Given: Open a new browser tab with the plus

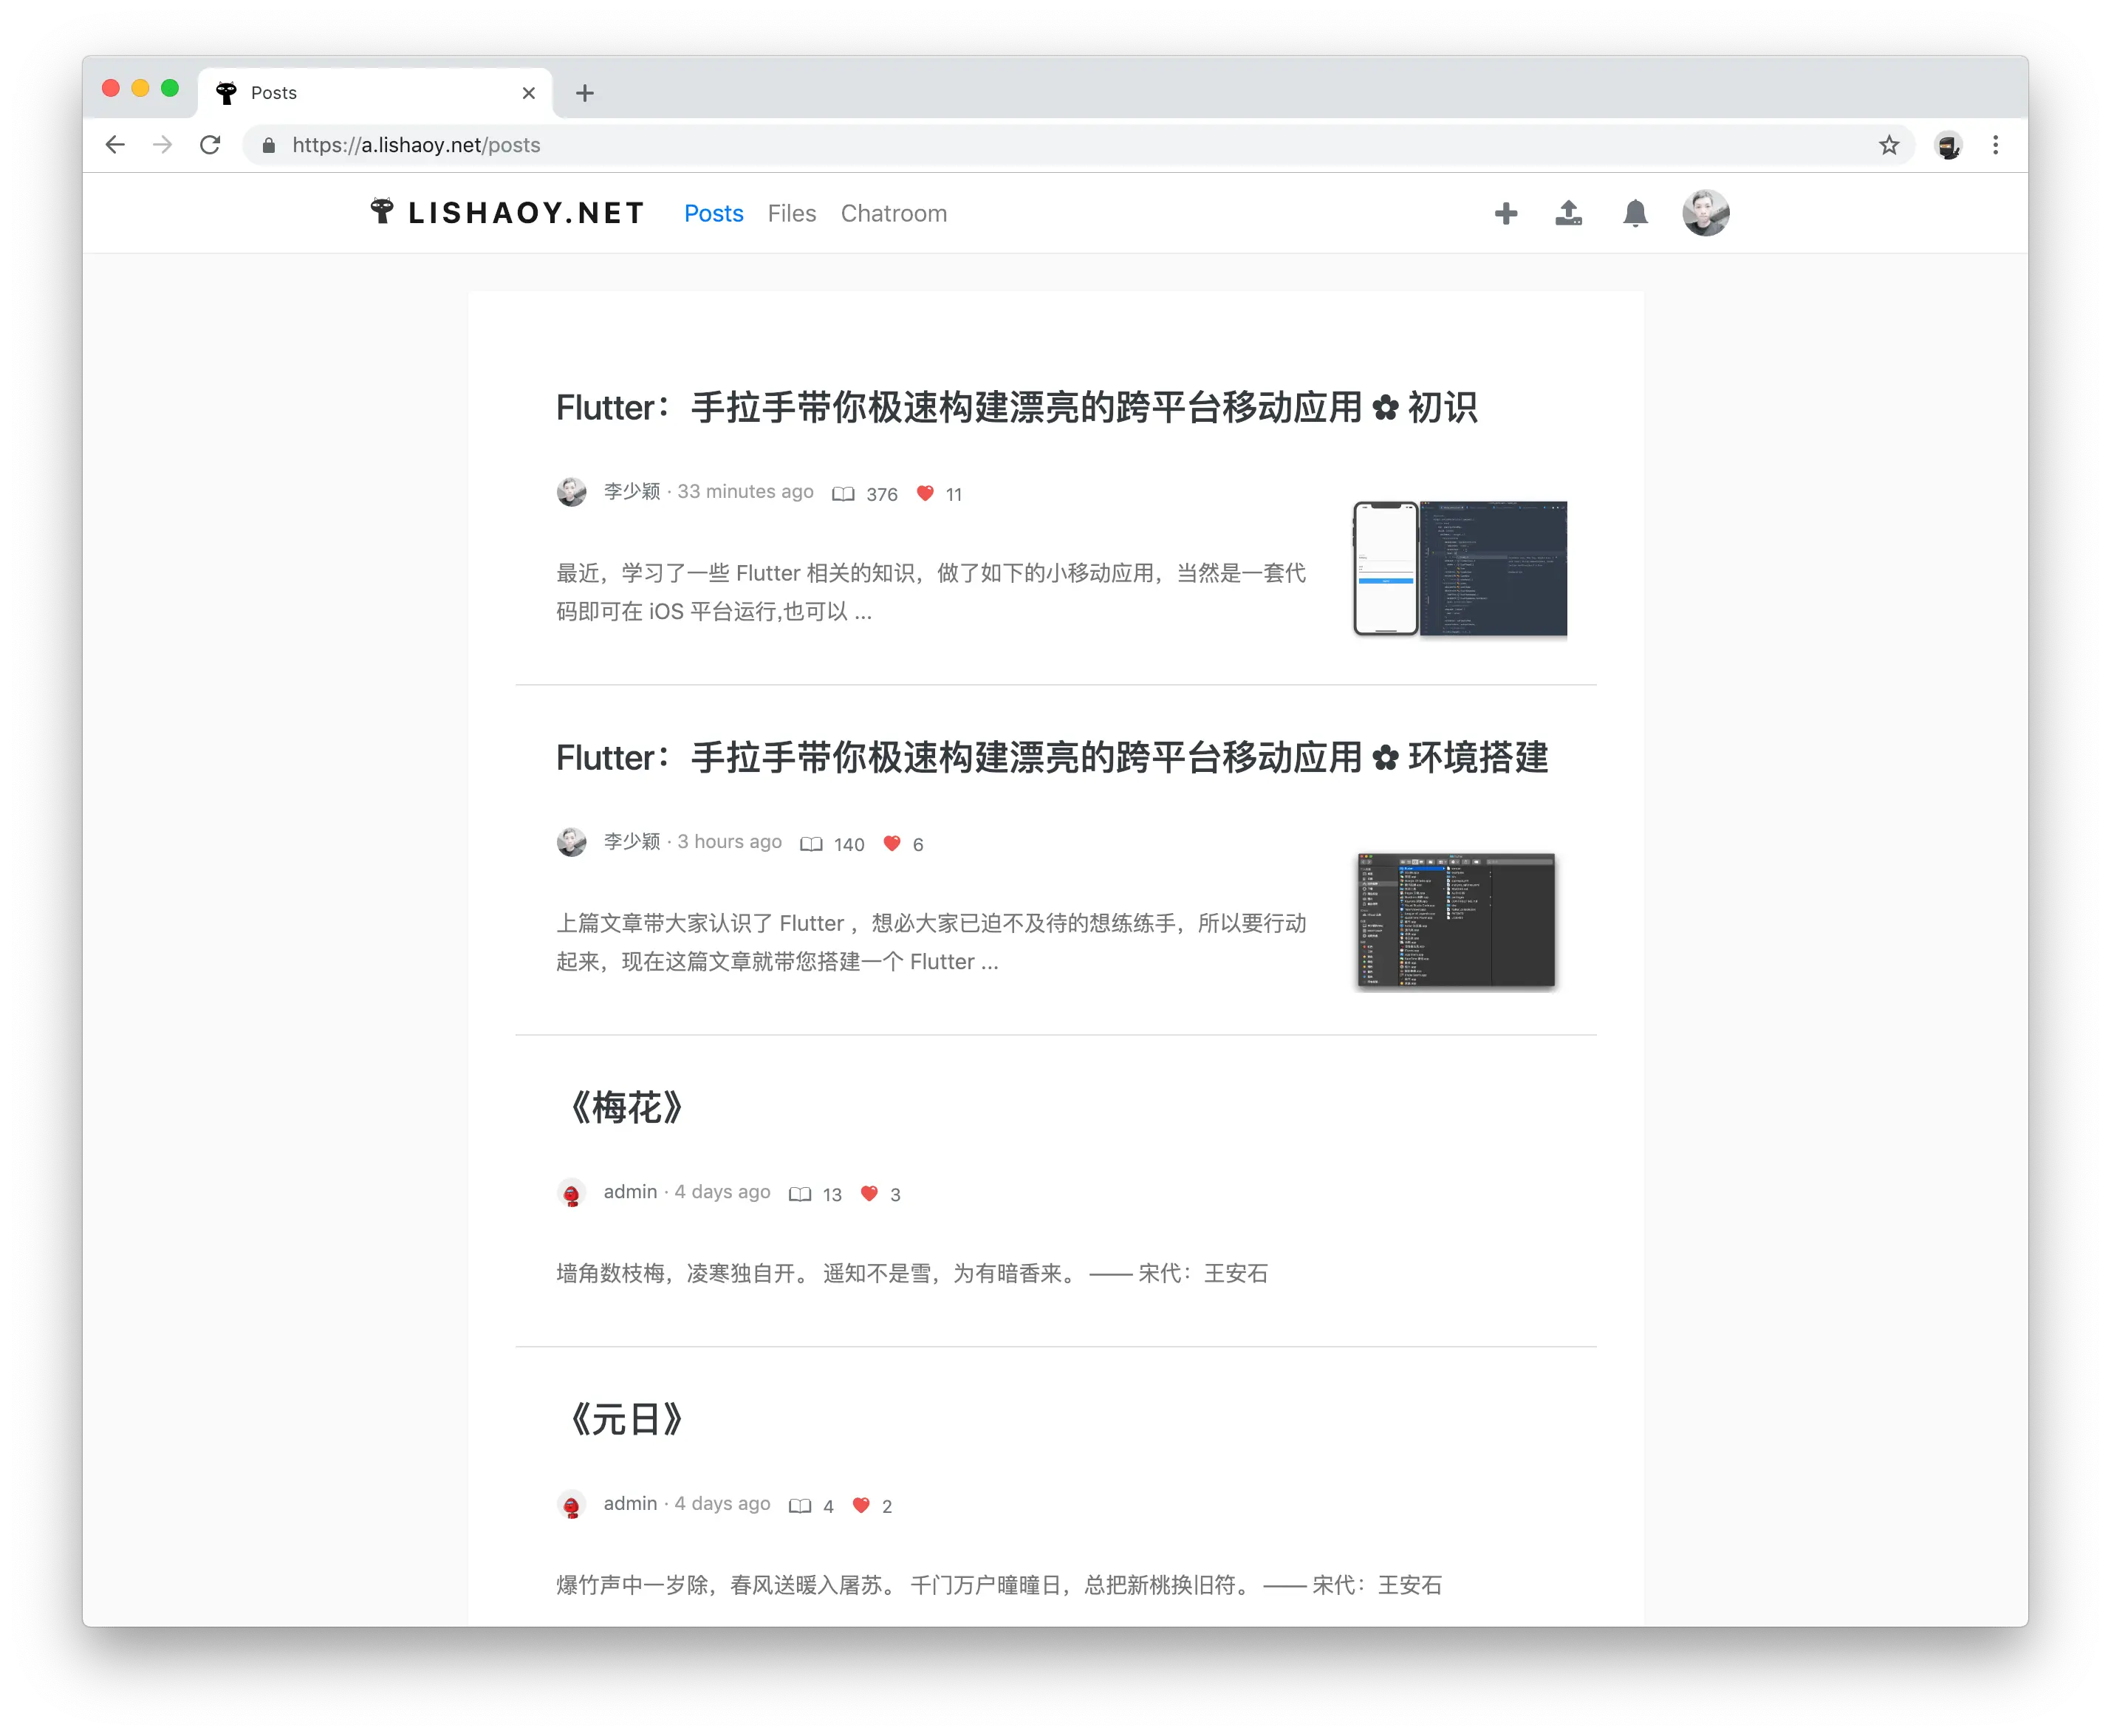Looking at the screenshot, I should [x=585, y=93].
